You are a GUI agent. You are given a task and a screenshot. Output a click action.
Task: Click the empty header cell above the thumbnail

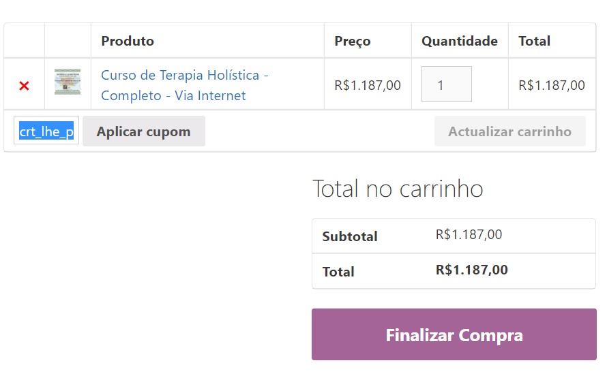(68, 41)
